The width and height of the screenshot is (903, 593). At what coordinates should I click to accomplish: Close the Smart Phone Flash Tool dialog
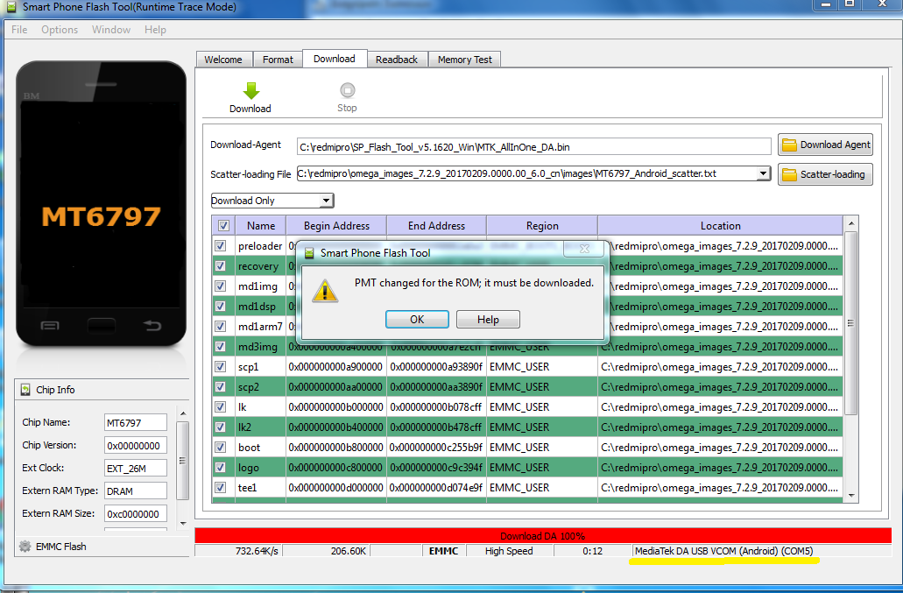click(584, 251)
